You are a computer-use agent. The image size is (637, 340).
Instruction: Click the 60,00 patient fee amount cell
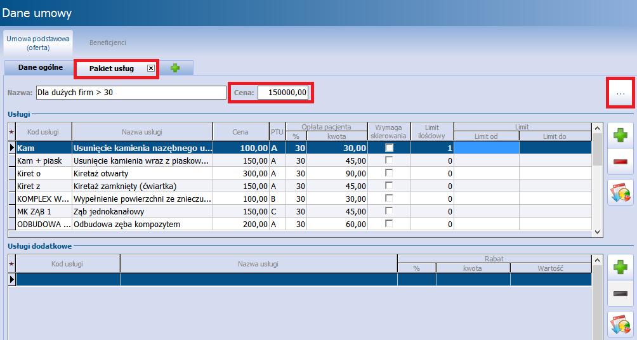pyautogui.click(x=337, y=224)
